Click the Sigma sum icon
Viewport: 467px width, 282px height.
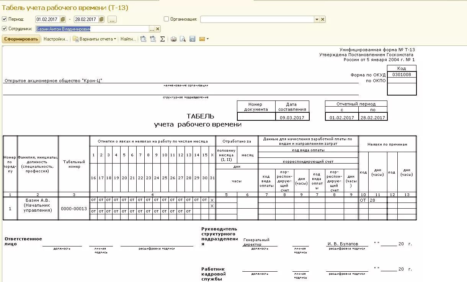162,39
